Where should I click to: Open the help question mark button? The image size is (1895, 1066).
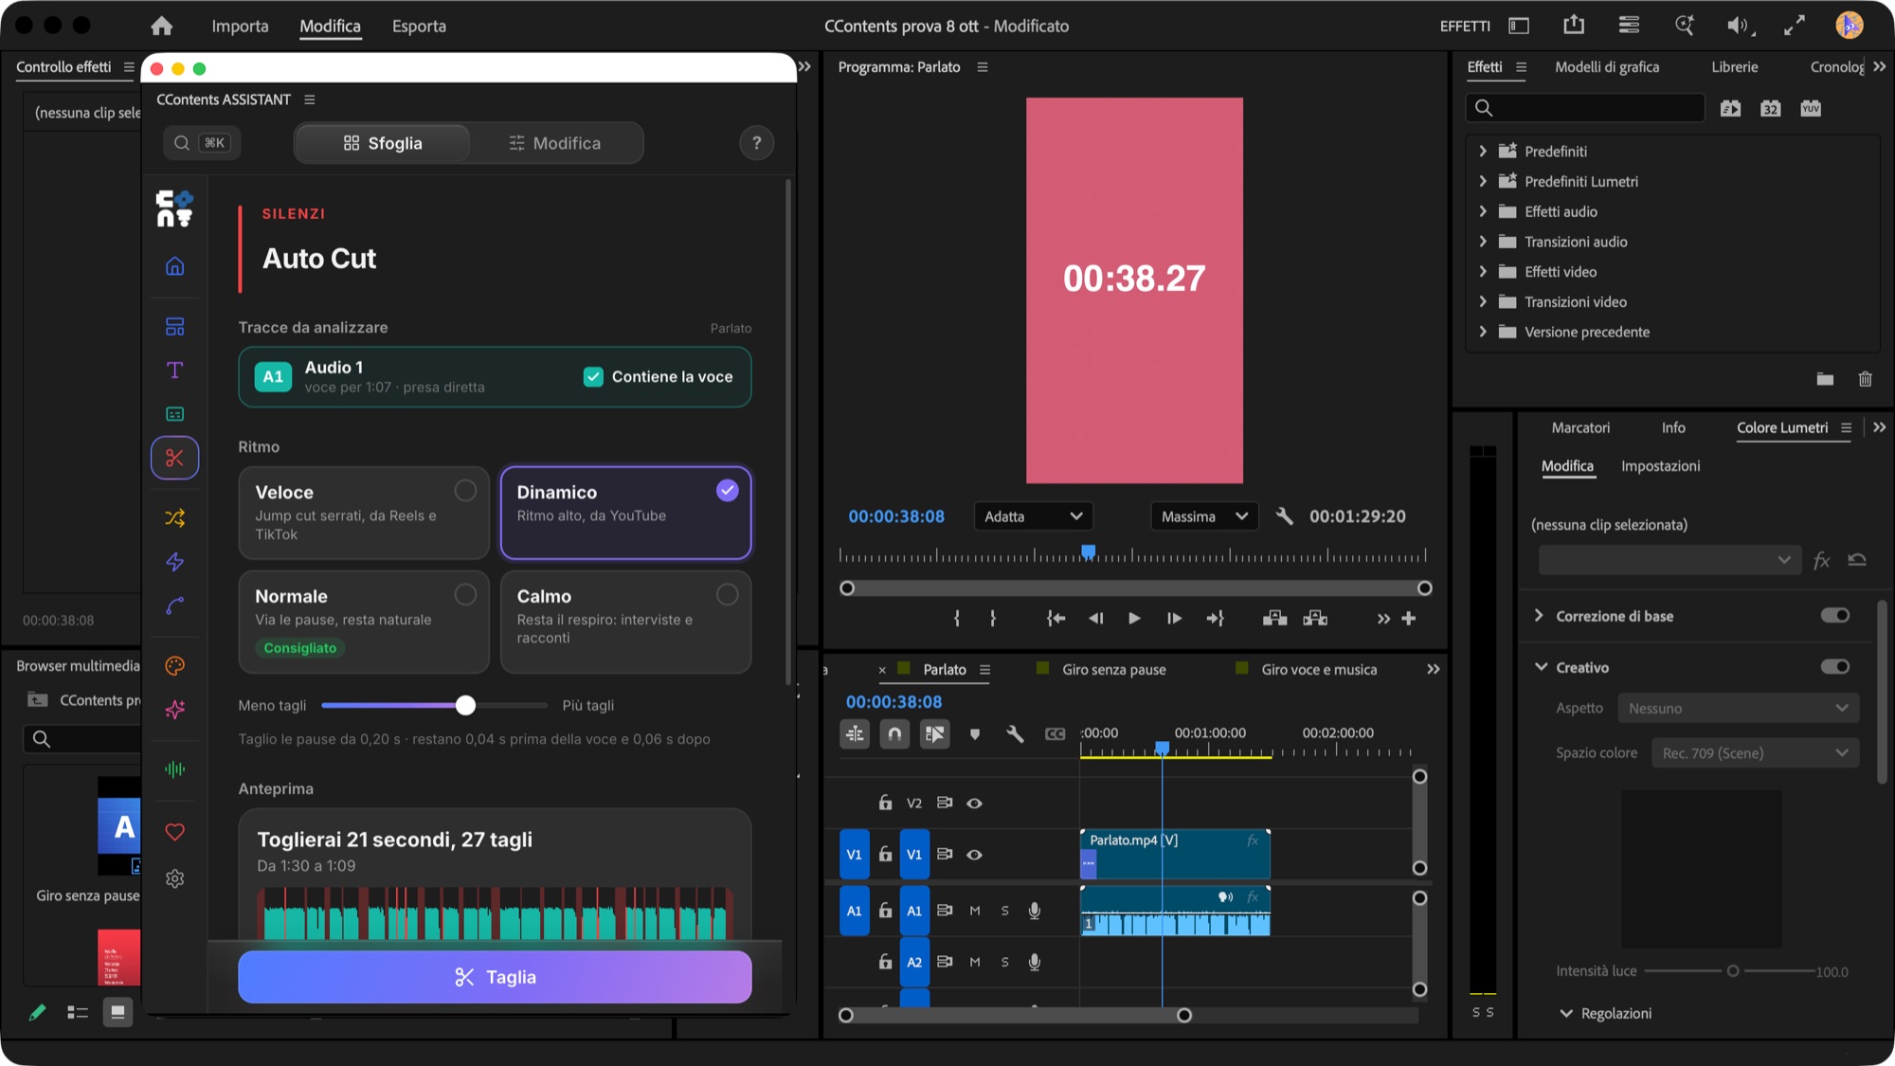point(756,143)
